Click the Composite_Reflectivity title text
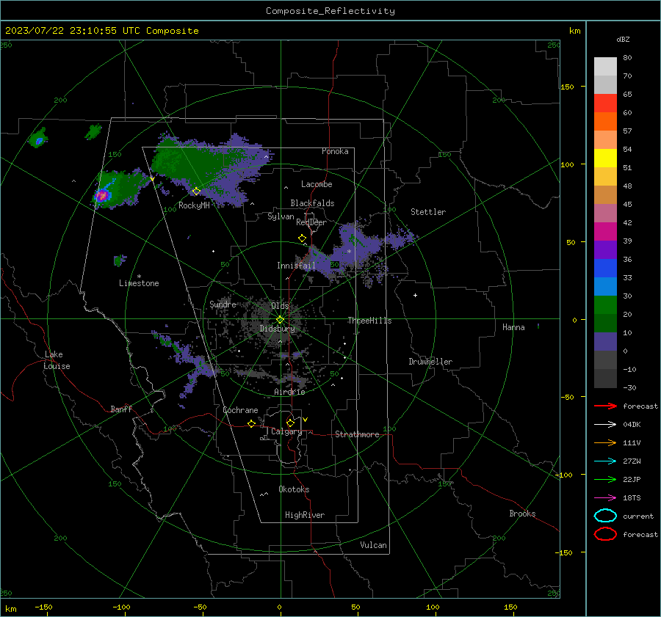The height and width of the screenshot is (617, 661). coord(330,11)
